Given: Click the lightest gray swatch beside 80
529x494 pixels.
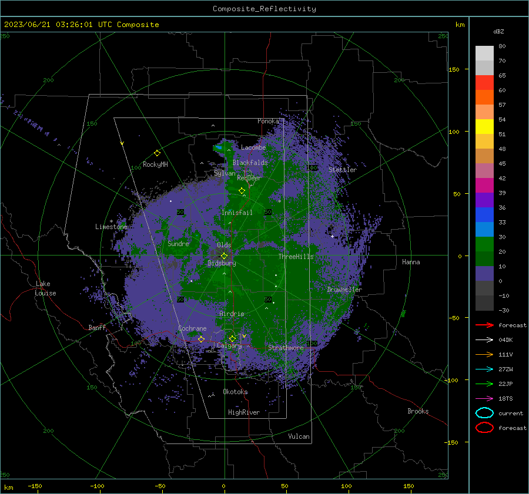Looking at the screenshot, I should pos(484,53).
